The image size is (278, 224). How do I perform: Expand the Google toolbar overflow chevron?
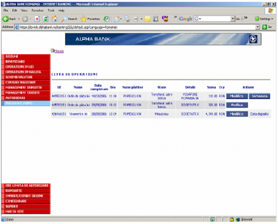pos(246,18)
